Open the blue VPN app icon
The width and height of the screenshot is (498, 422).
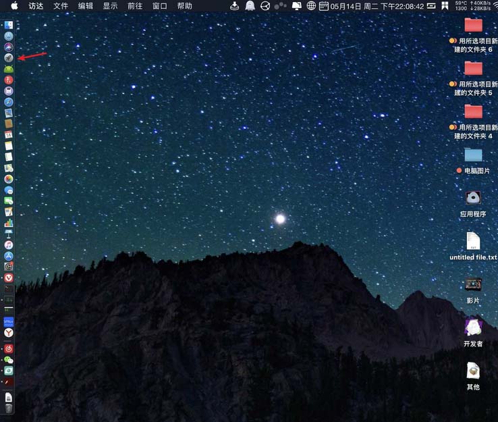click(x=9, y=322)
